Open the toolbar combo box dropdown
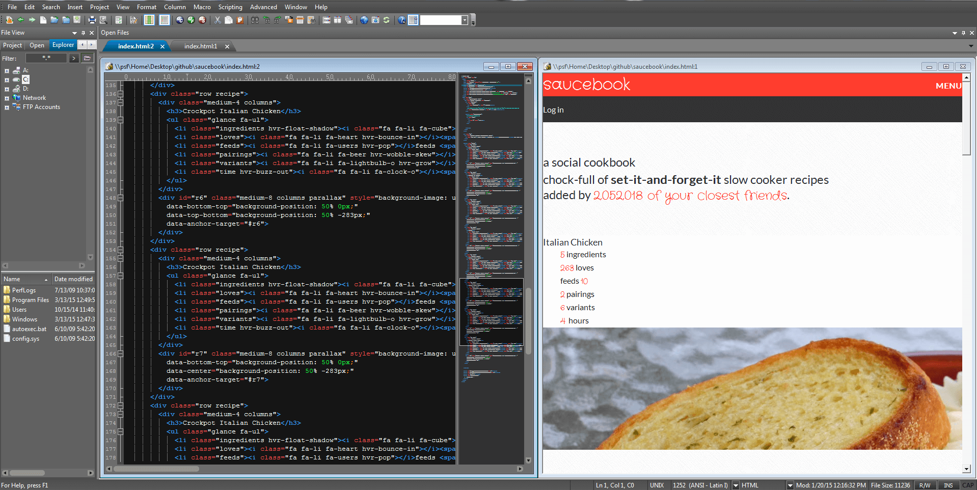The image size is (977, 490). pyautogui.click(x=465, y=20)
